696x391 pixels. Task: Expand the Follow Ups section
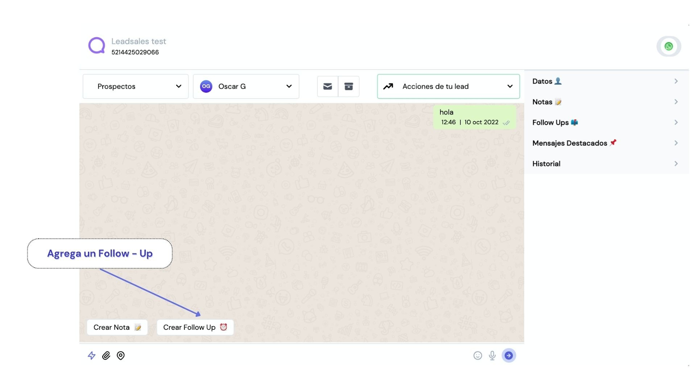click(606, 123)
